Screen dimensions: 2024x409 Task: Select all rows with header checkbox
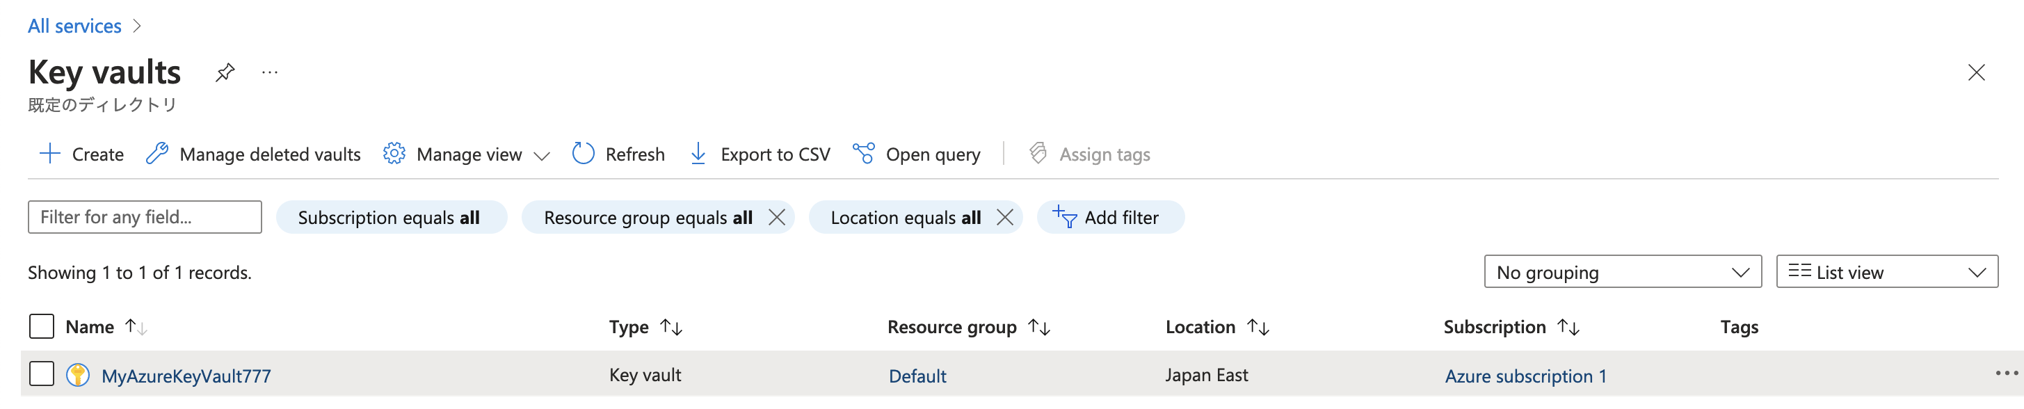(42, 326)
